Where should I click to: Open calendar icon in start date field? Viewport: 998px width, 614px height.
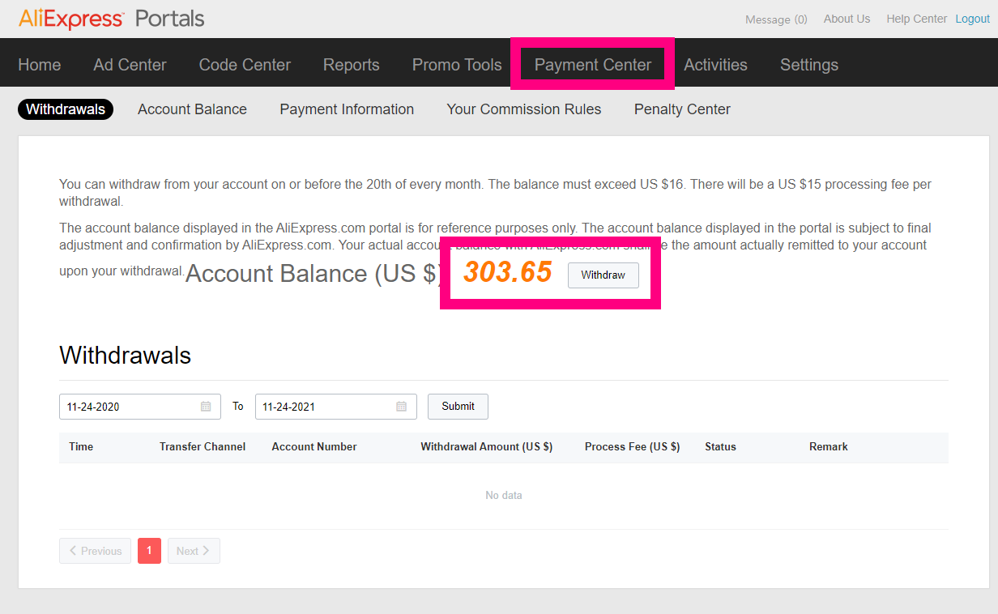click(206, 407)
